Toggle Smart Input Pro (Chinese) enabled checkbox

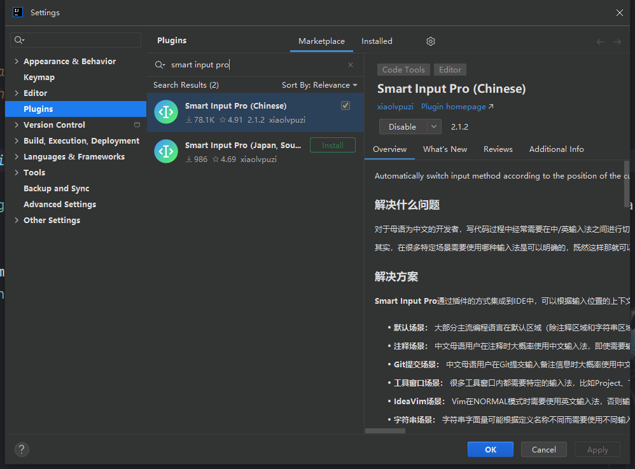pos(345,105)
